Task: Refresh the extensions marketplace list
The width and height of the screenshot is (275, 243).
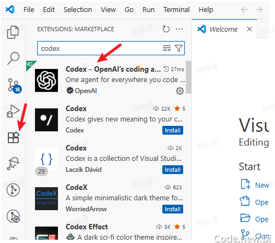Action: pyautogui.click(x=166, y=29)
